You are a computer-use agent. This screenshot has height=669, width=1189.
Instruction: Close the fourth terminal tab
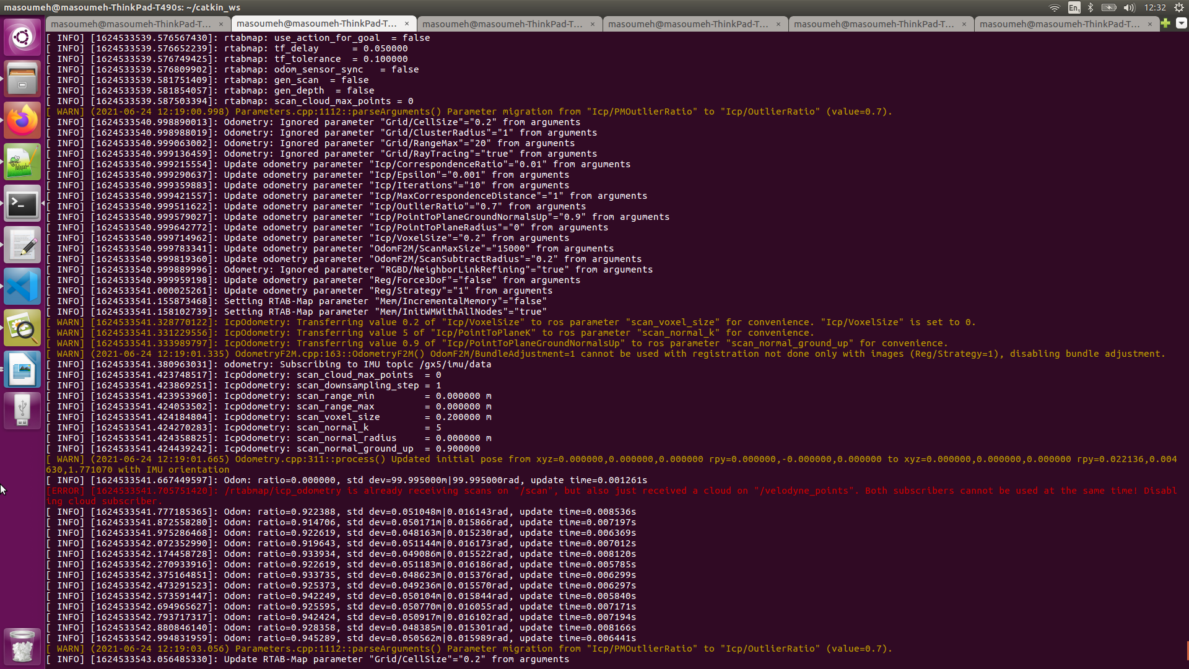point(778,24)
